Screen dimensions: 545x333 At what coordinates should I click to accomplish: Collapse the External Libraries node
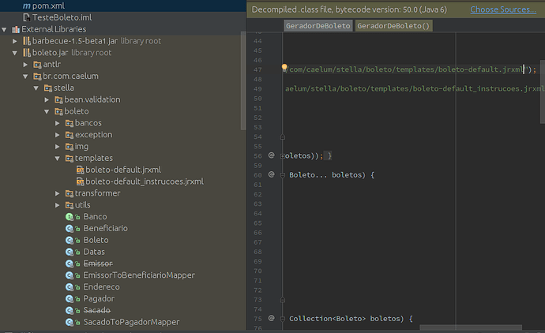coord(4,29)
